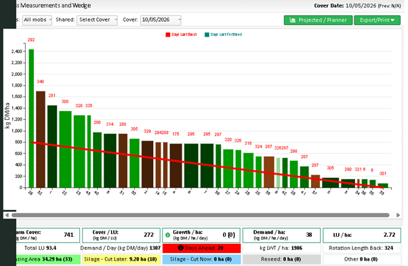This screenshot has height=266, width=408.
Task: Expand the All mobs dropdown
Action: point(37,20)
